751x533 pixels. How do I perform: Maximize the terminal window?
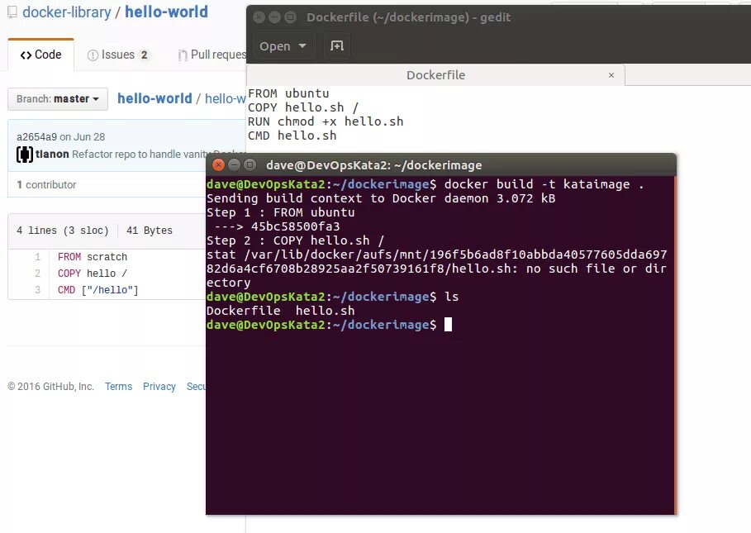coord(250,165)
